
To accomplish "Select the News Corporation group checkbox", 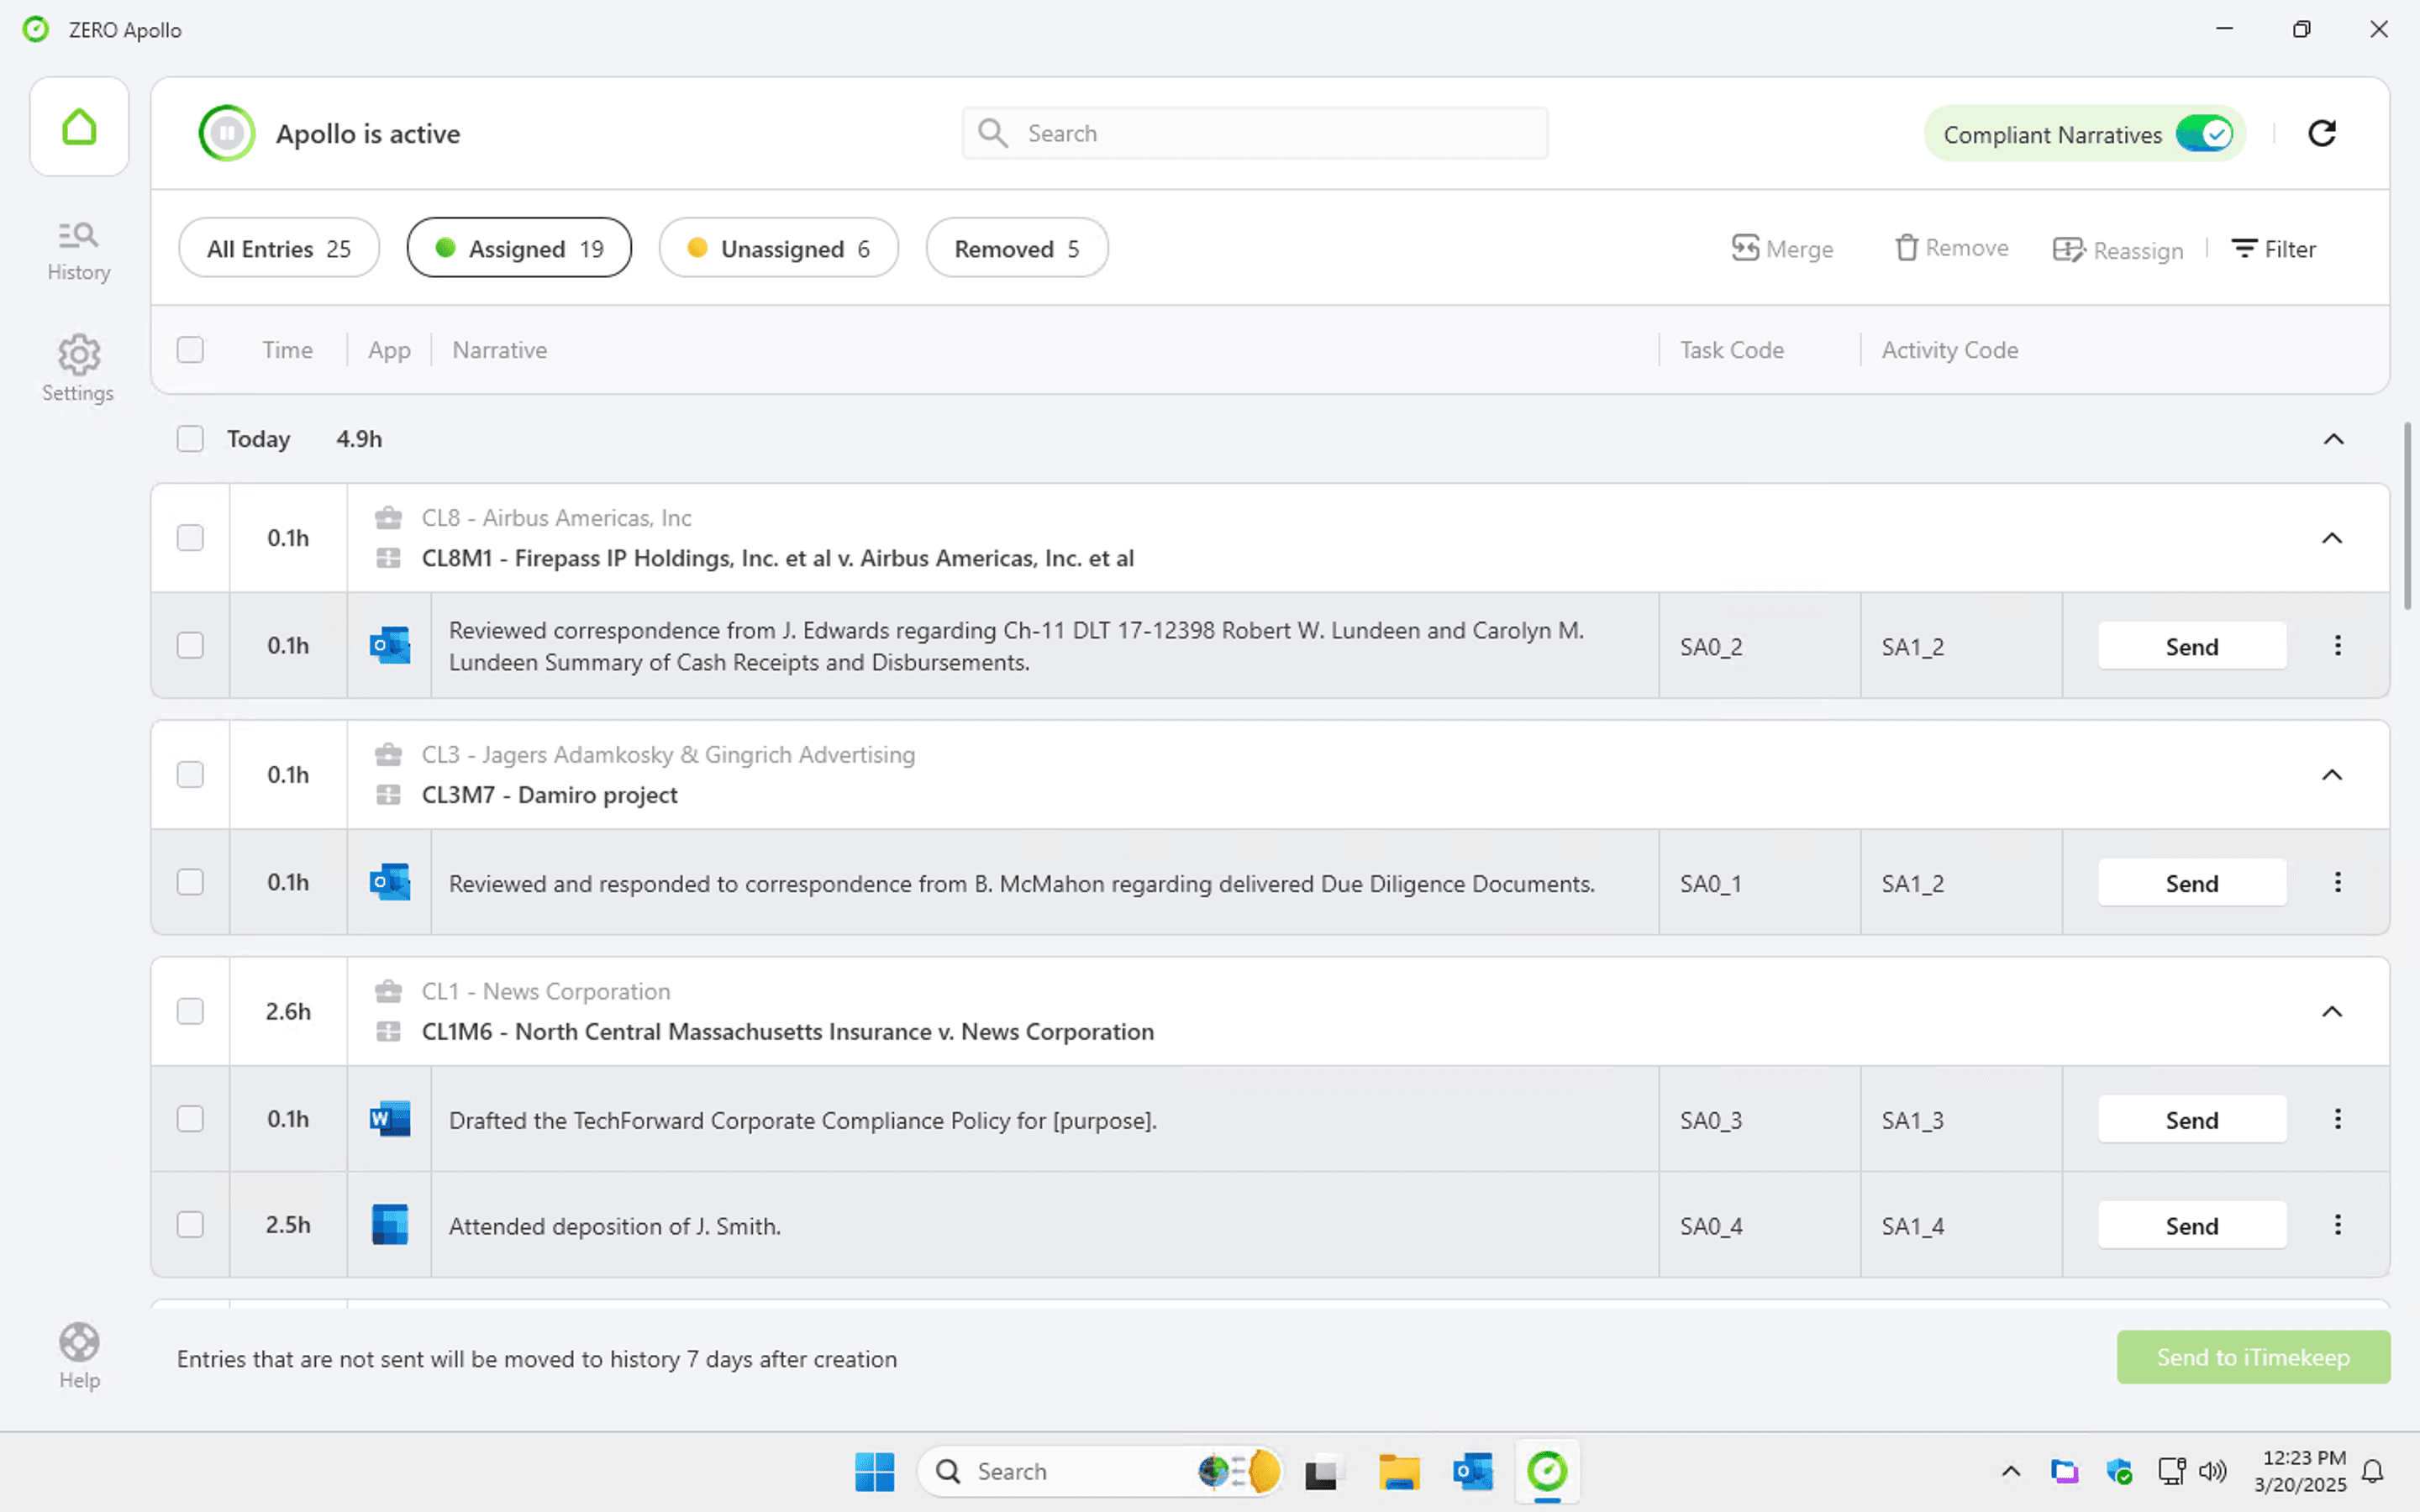I will [190, 1011].
